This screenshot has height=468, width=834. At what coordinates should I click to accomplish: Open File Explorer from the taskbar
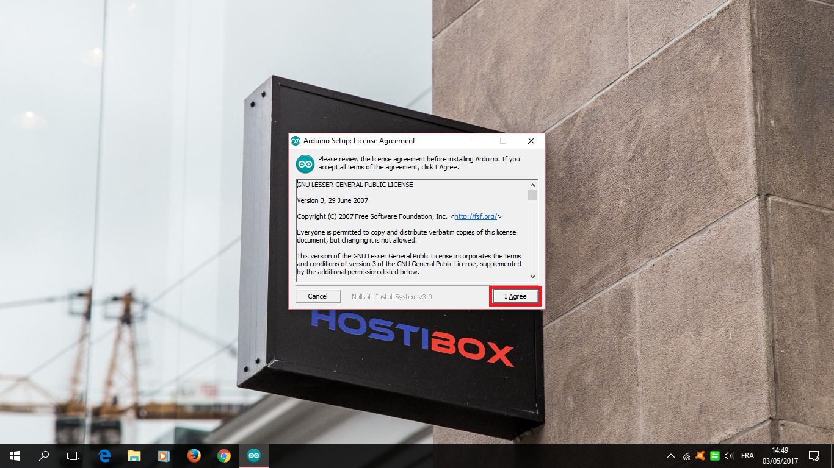[x=134, y=456]
